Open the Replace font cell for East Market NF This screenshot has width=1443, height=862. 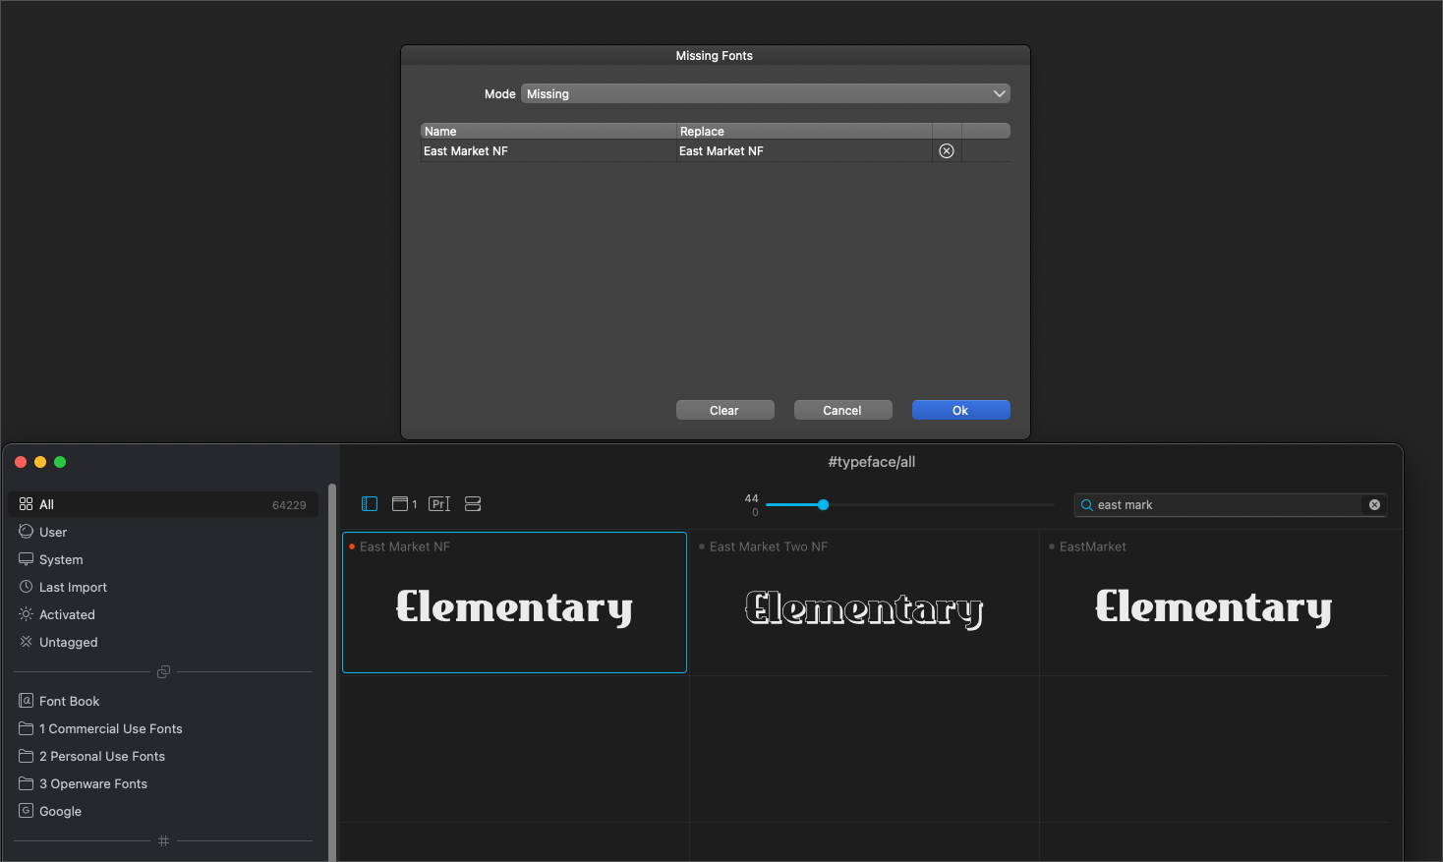(x=802, y=151)
